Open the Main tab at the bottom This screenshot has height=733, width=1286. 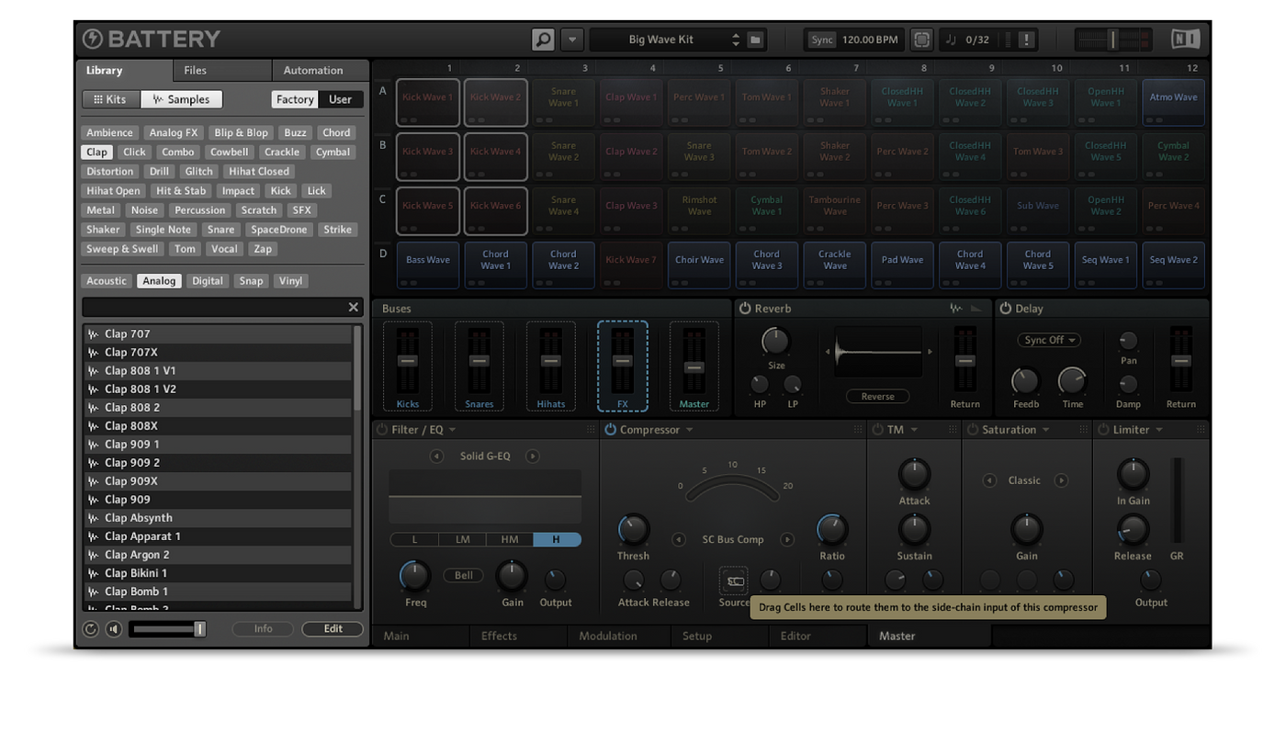tap(422, 636)
